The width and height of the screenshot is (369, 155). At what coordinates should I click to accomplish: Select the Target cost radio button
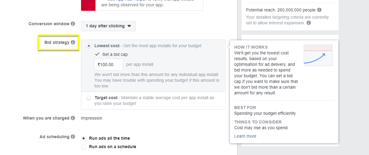(89, 98)
